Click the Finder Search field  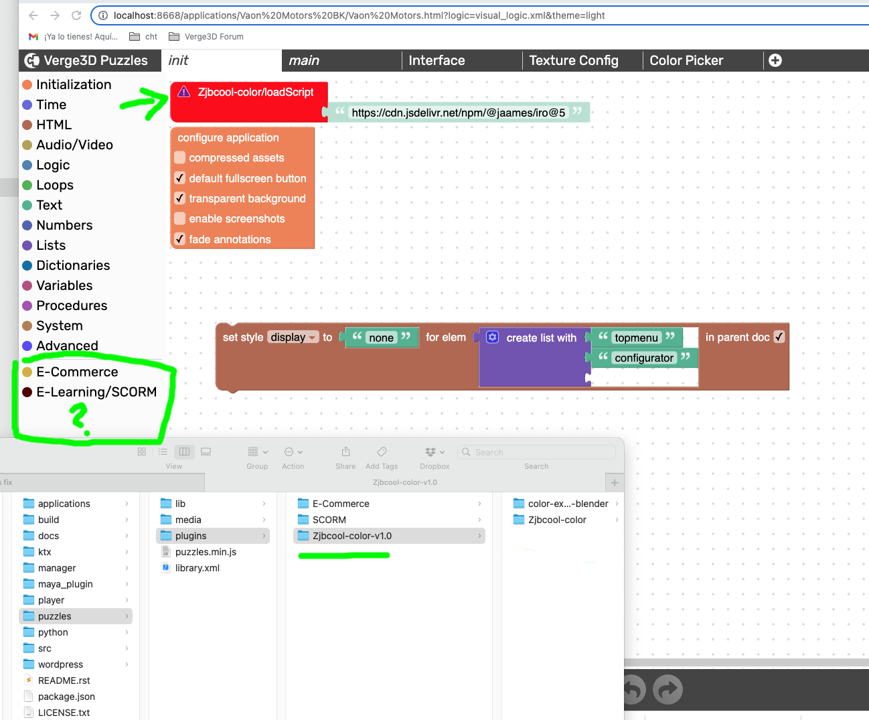tap(536, 452)
